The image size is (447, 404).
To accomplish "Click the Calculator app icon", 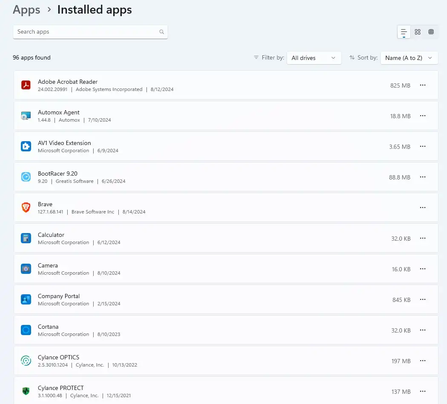I will pyautogui.click(x=26, y=238).
